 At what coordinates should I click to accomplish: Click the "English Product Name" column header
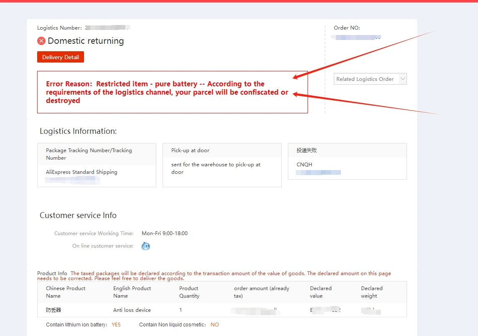pos(132,292)
